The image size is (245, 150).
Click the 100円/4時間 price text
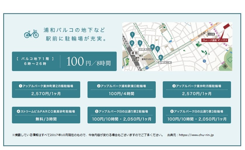point(121,94)
